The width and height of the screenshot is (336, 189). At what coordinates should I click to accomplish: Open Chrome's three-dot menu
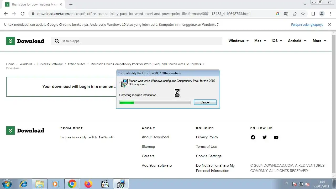[x=330, y=14]
